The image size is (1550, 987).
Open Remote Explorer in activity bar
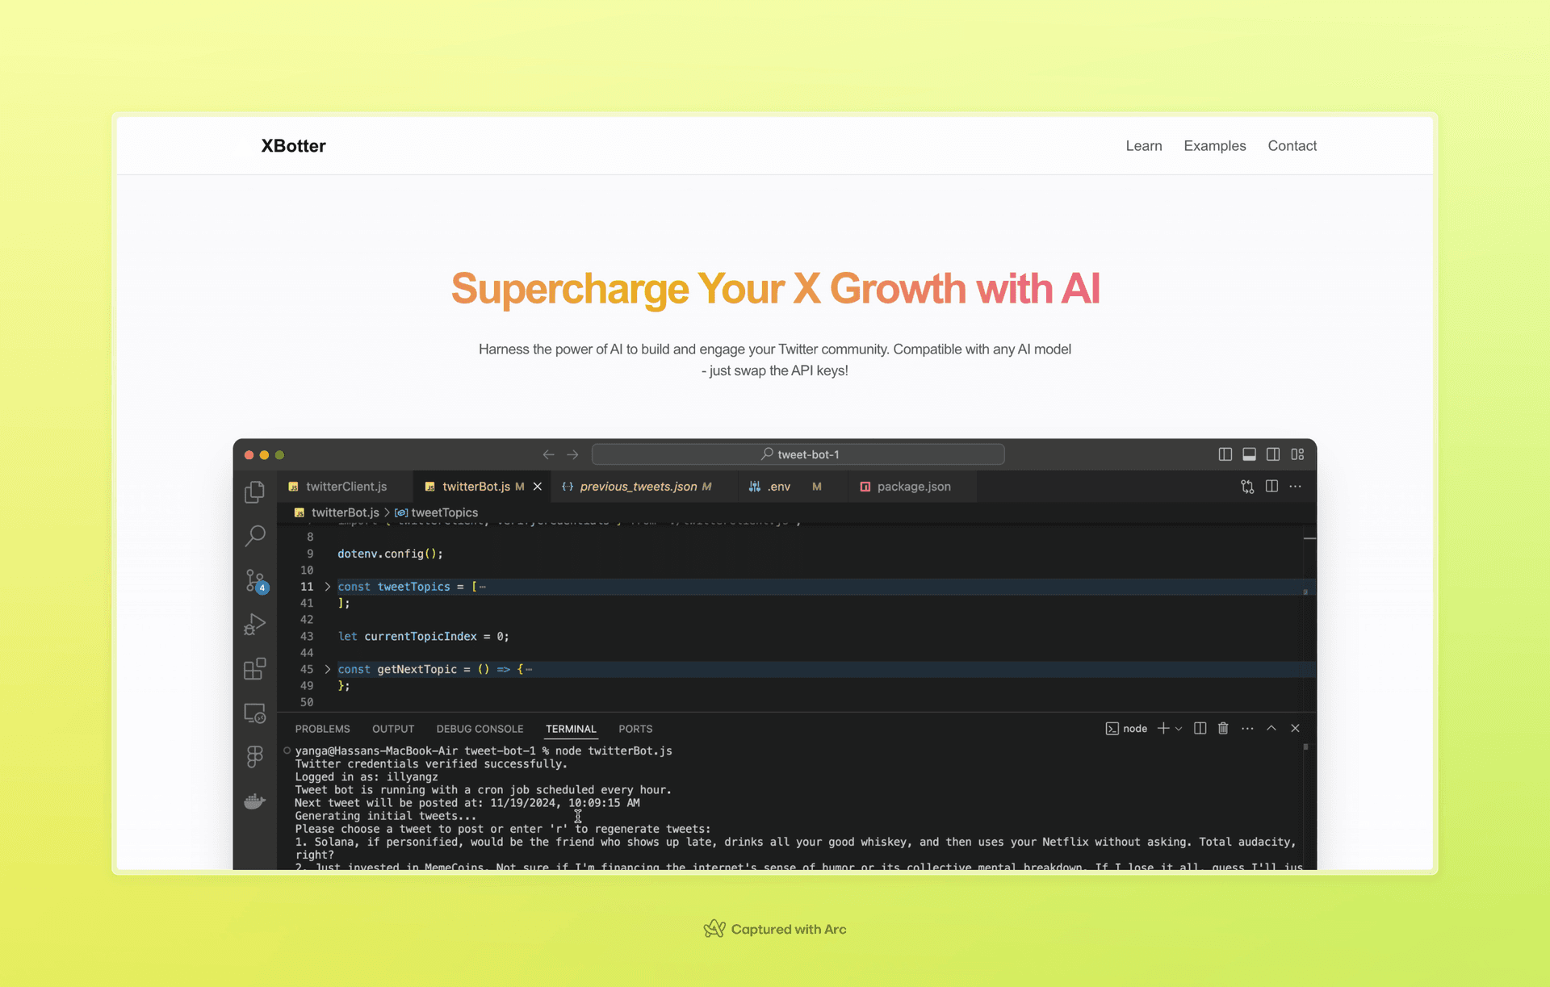tap(254, 713)
